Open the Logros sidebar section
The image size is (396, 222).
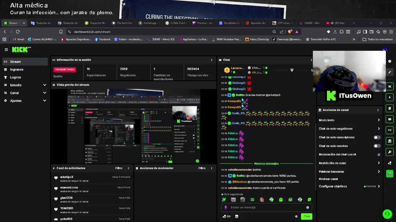(x=25, y=77)
